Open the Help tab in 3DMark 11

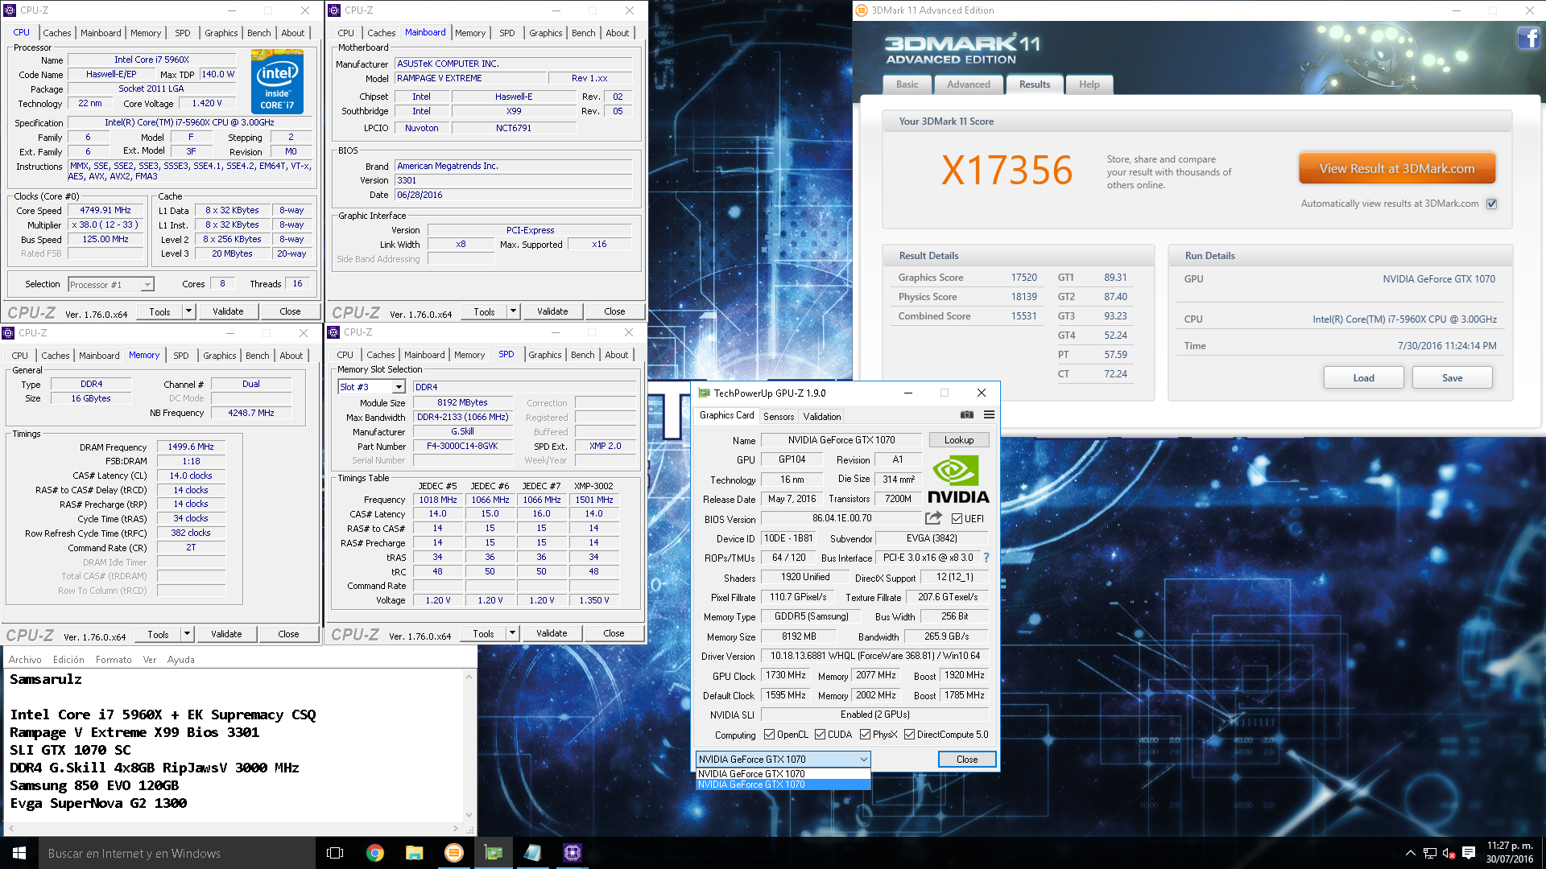(1089, 84)
